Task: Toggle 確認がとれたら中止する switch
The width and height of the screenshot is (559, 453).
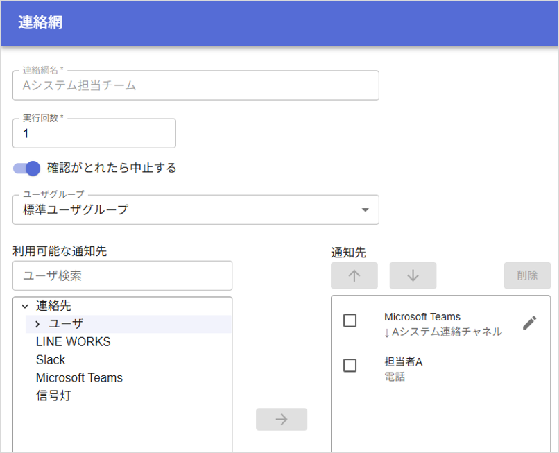Action: click(27, 169)
